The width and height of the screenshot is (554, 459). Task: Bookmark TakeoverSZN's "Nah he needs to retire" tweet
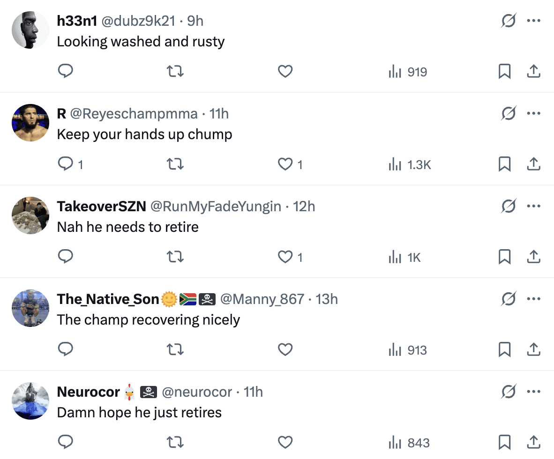tap(504, 257)
